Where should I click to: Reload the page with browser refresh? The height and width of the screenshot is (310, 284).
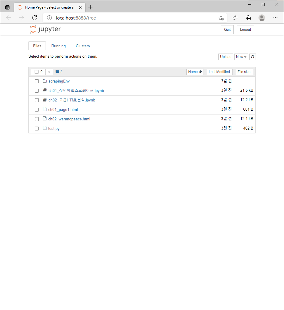[35, 18]
